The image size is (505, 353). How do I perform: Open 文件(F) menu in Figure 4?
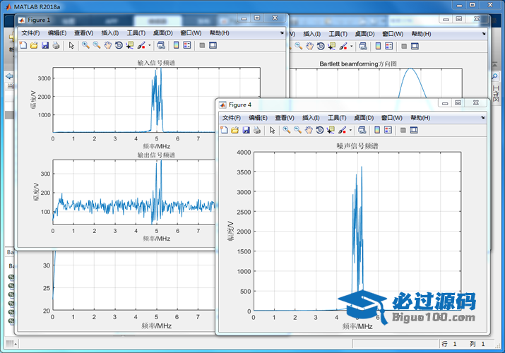coord(232,118)
